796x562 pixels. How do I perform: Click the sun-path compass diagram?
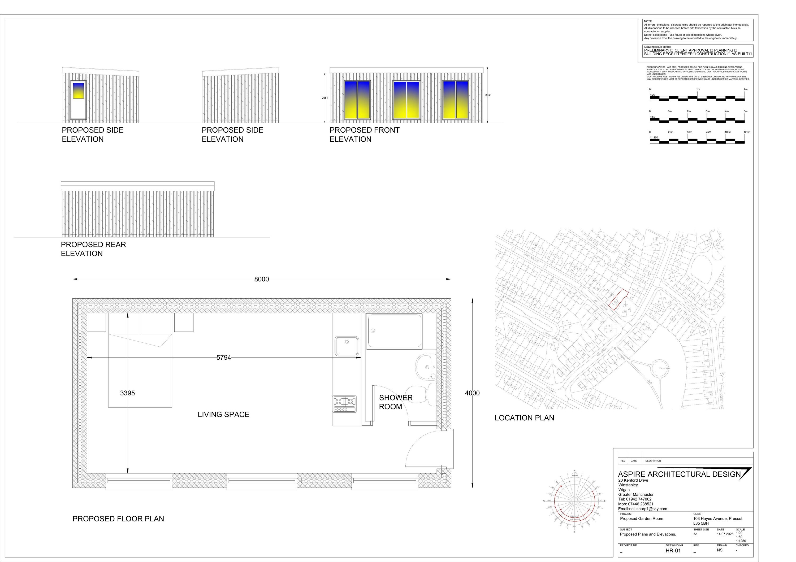[x=574, y=501]
